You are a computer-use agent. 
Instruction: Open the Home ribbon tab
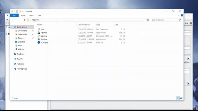pos(23,15)
